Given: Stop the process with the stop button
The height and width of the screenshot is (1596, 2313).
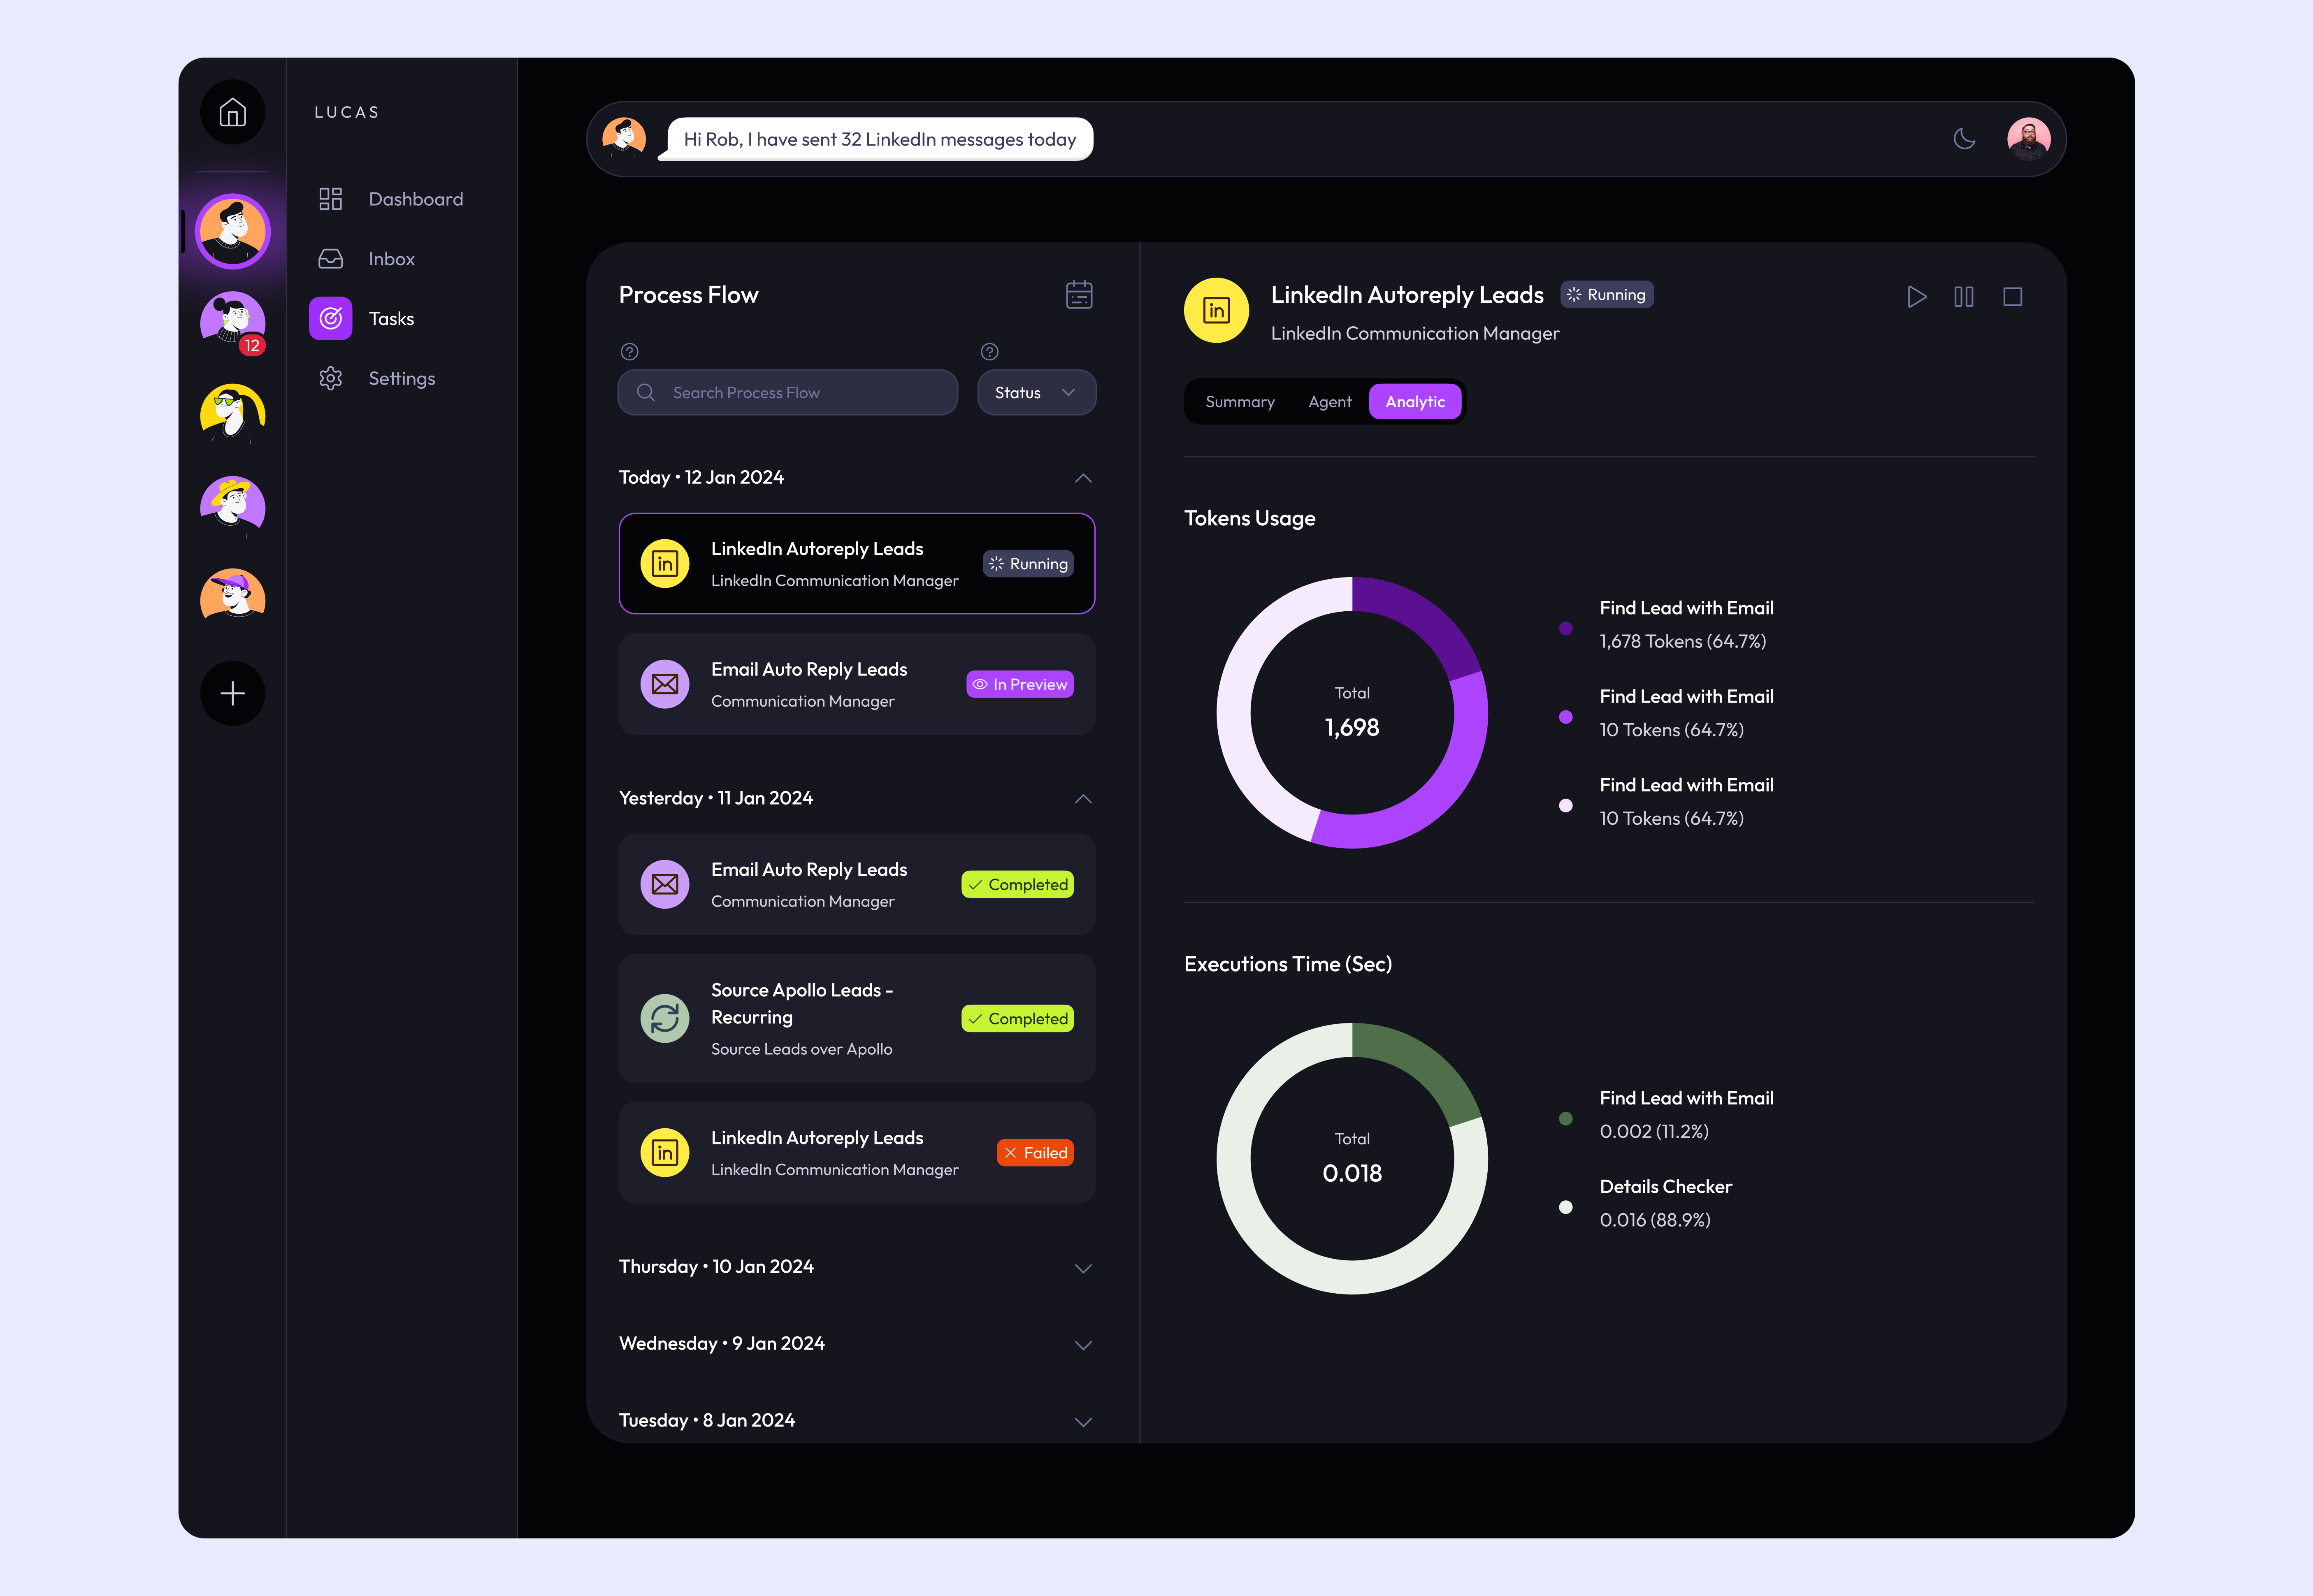Looking at the screenshot, I should pyautogui.click(x=2013, y=297).
